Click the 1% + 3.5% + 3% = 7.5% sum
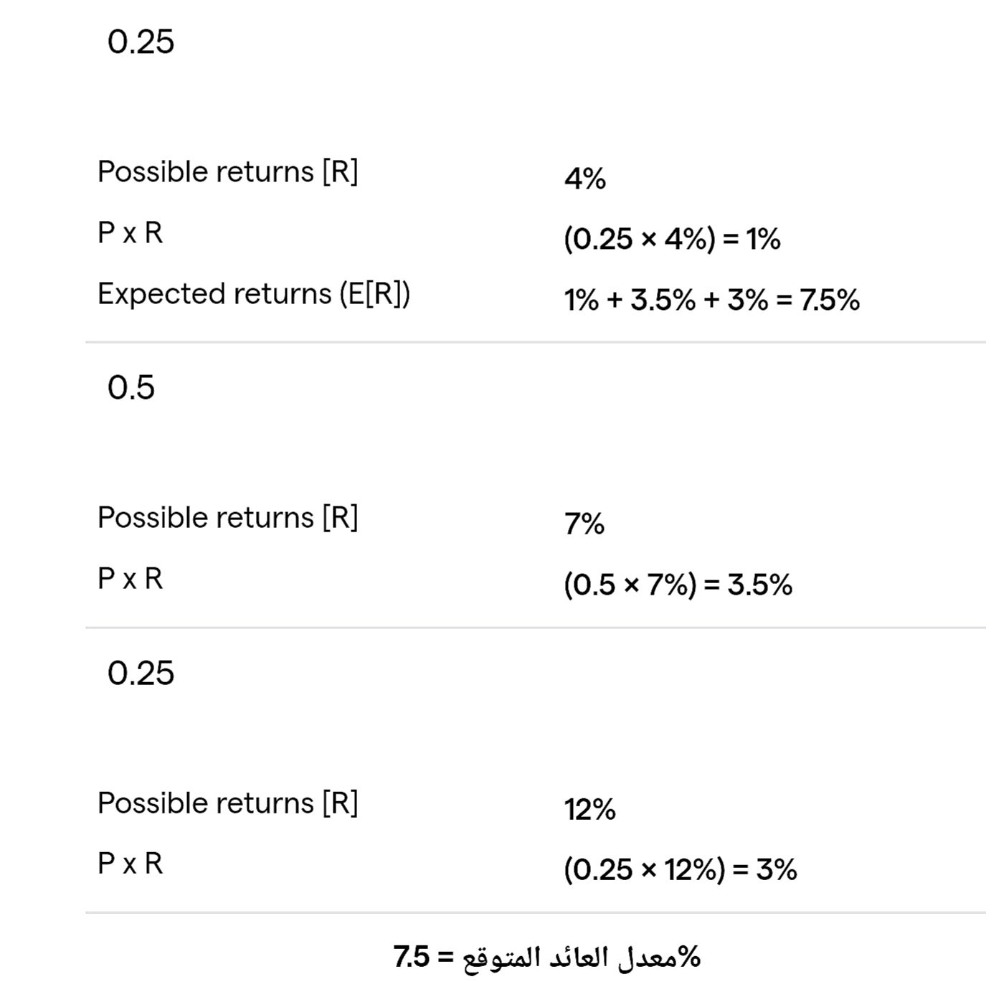The width and height of the screenshot is (986, 997). click(711, 300)
